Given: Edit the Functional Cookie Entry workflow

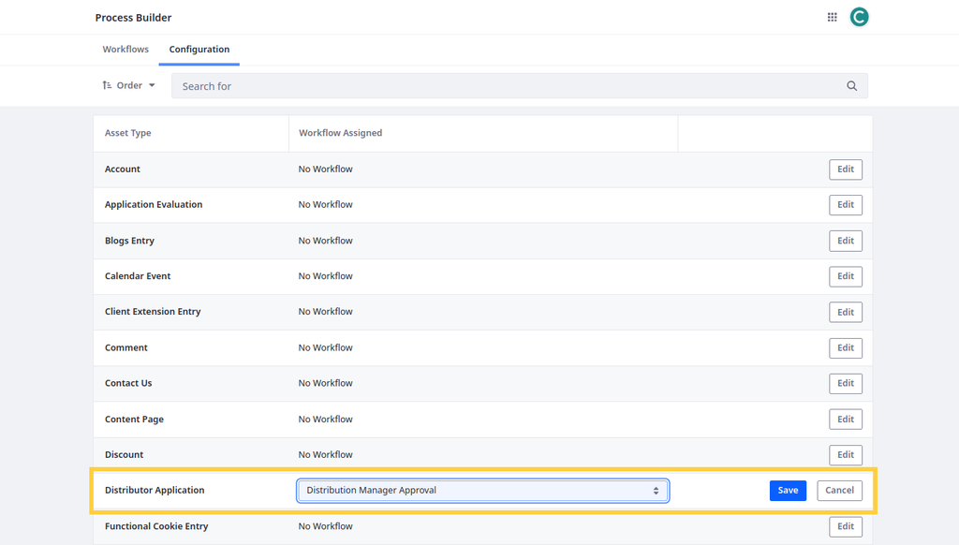Looking at the screenshot, I should pos(845,526).
